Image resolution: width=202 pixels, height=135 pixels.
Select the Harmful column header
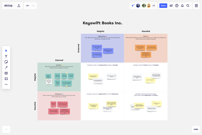[146, 31]
